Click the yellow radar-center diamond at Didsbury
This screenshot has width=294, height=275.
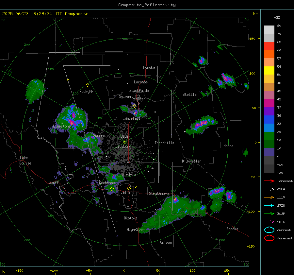124,143
